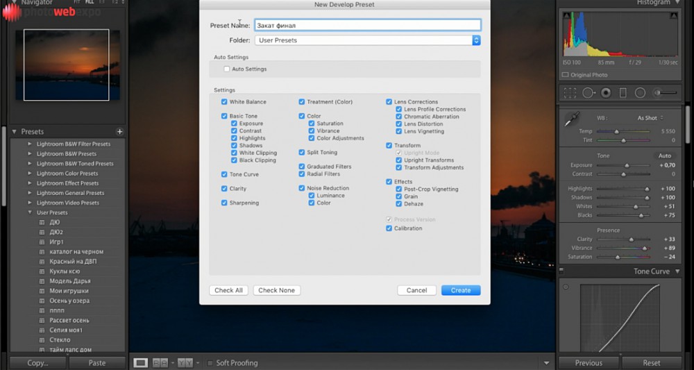
Task: Click the Reset button
Action: (x=652, y=363)
